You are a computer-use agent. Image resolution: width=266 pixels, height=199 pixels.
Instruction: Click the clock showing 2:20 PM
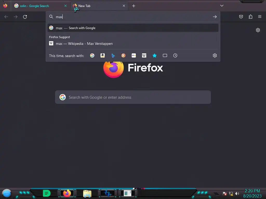[x=252, y=191]
